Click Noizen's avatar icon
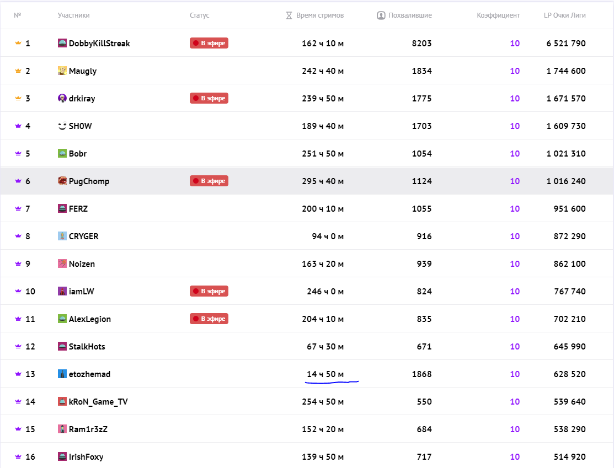The image size is (614, 468). [62, 263]
